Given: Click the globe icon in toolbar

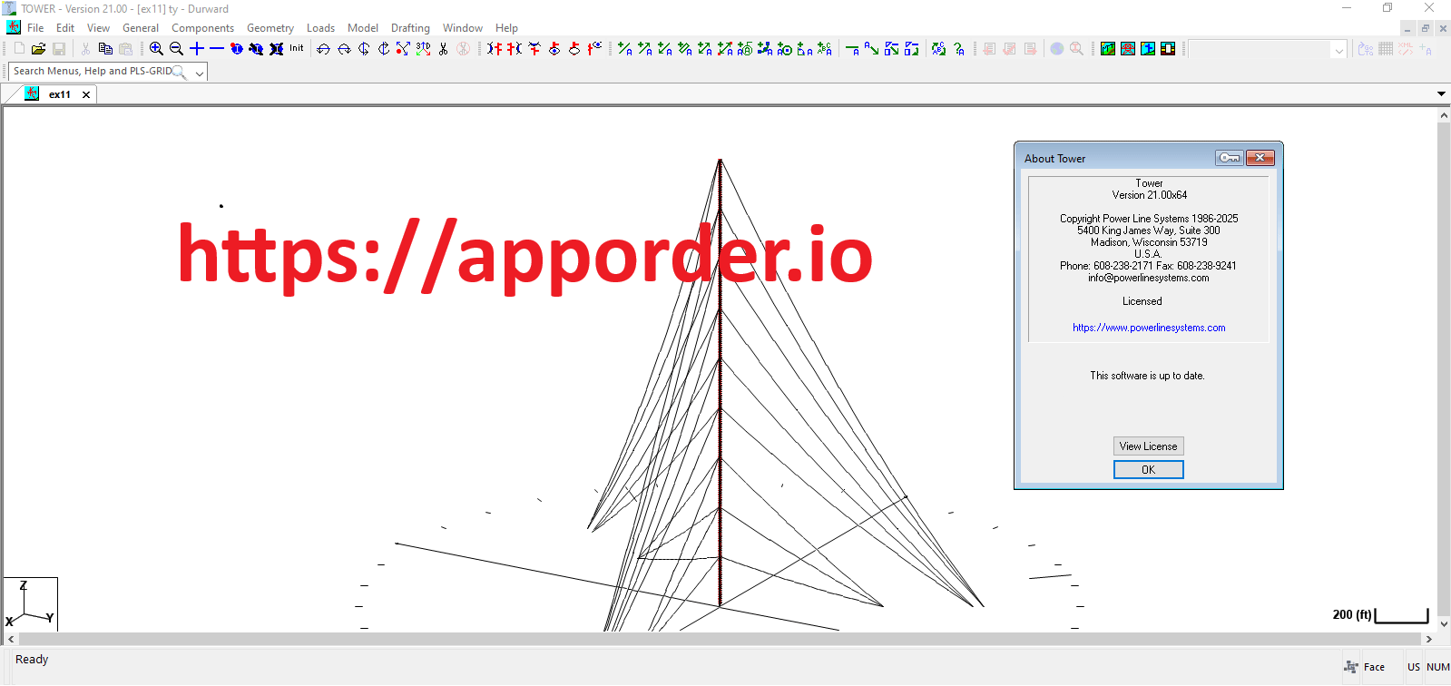Looking at the screenshot, I should point(1057,49).
